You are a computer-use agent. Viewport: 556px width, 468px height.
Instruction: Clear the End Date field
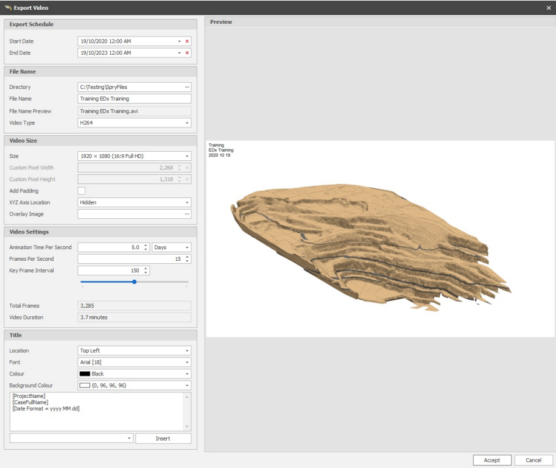coord(186,53)
